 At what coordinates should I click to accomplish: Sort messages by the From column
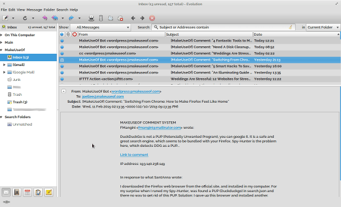pos(121,34)
